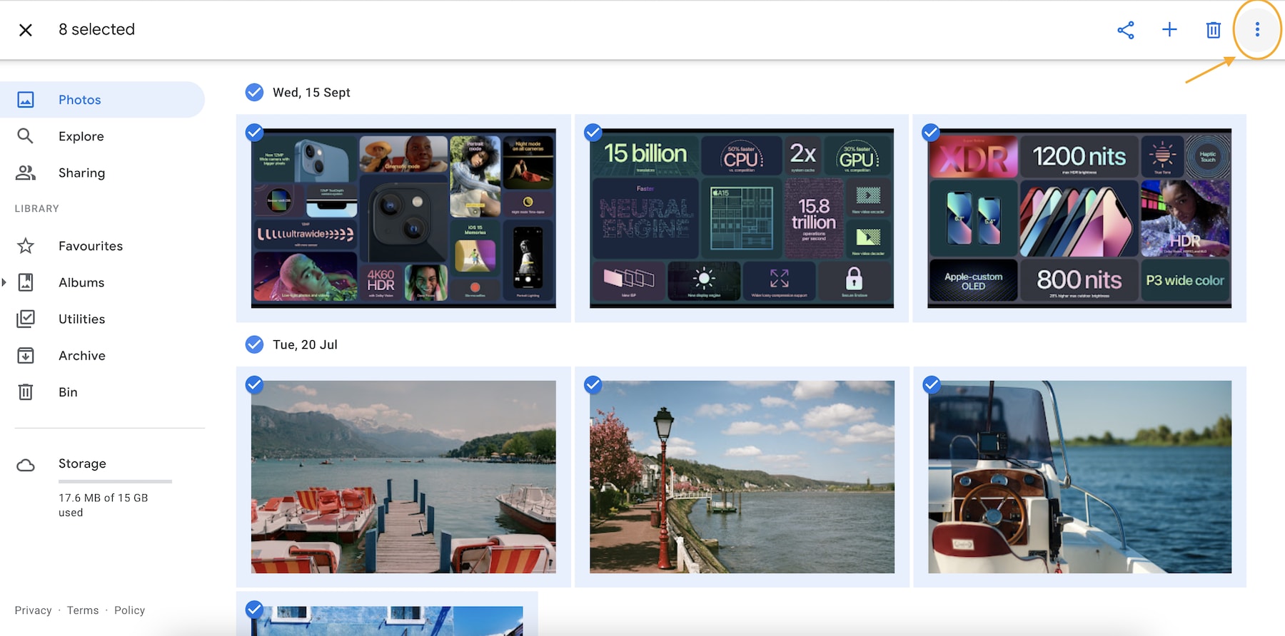Uncheck the 15 billion CPU photo
This screenshot has width=1285, height=636.
pyautogui.click(x=593, y=133)
